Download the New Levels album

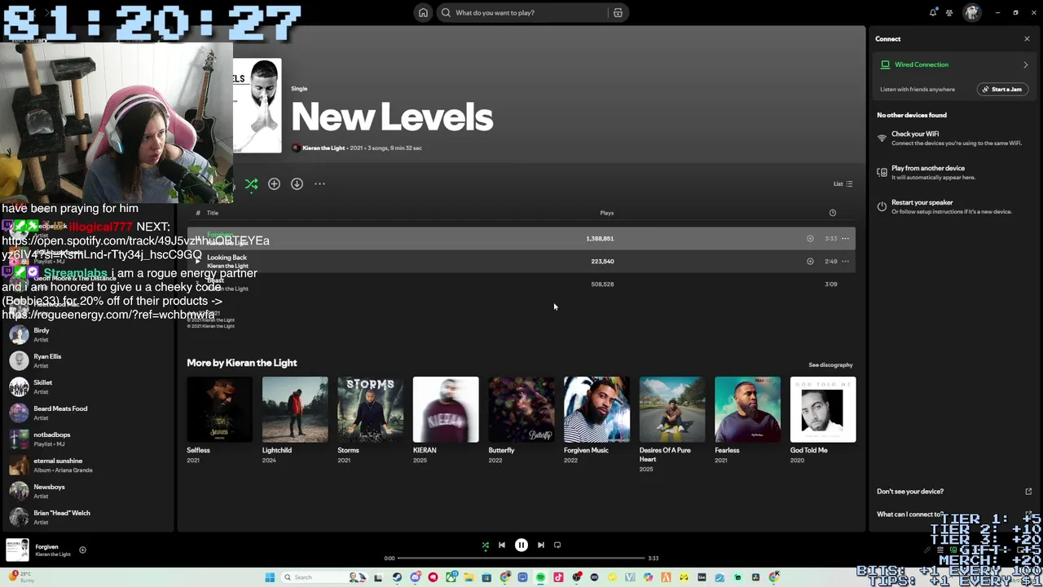[297, 184]
